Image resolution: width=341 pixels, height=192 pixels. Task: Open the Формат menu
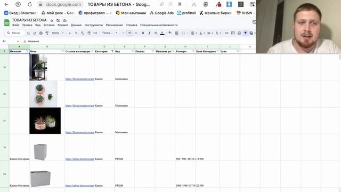pos(63,25)
